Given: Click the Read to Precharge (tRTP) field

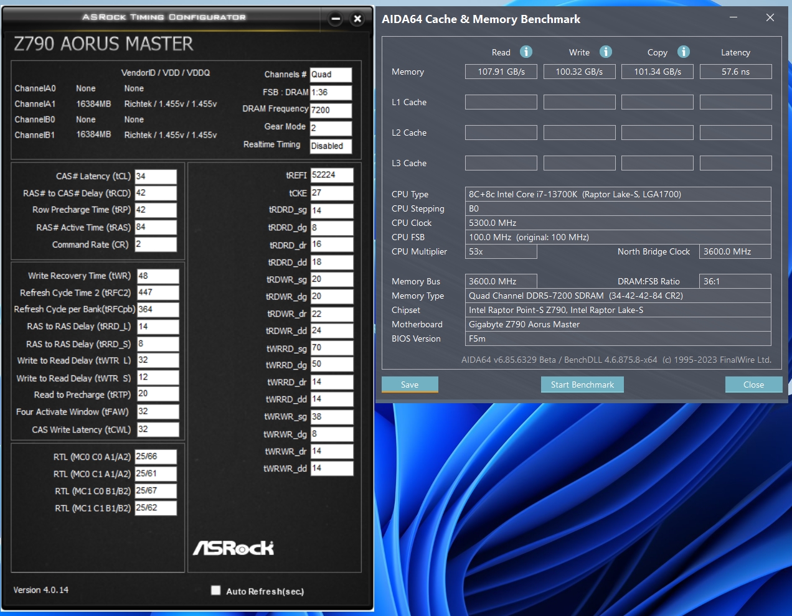Looking at the screenshot, I should click(158, 394).
